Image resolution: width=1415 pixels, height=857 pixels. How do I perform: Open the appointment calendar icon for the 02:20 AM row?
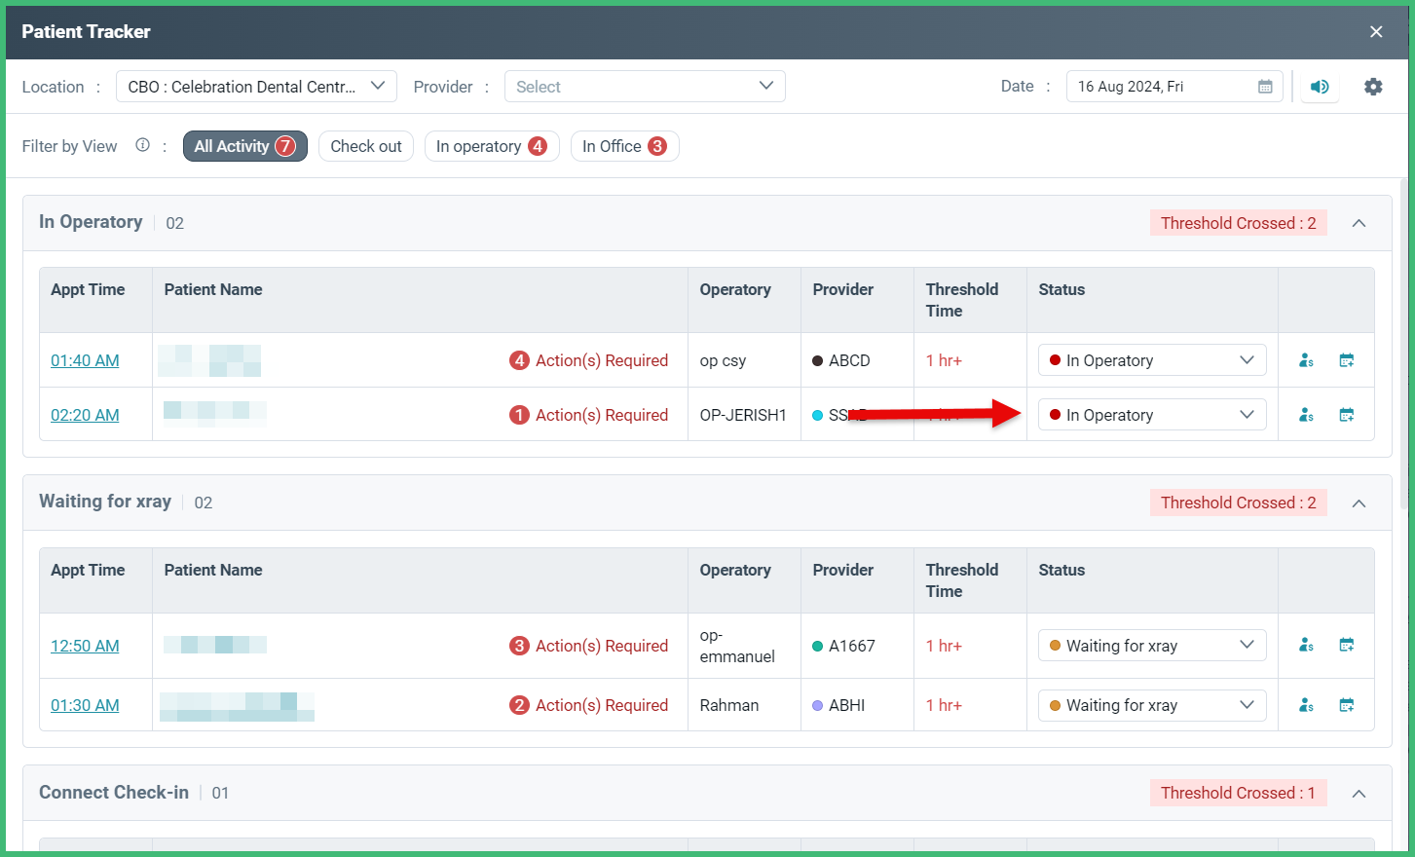click(x=1347, y=414)
